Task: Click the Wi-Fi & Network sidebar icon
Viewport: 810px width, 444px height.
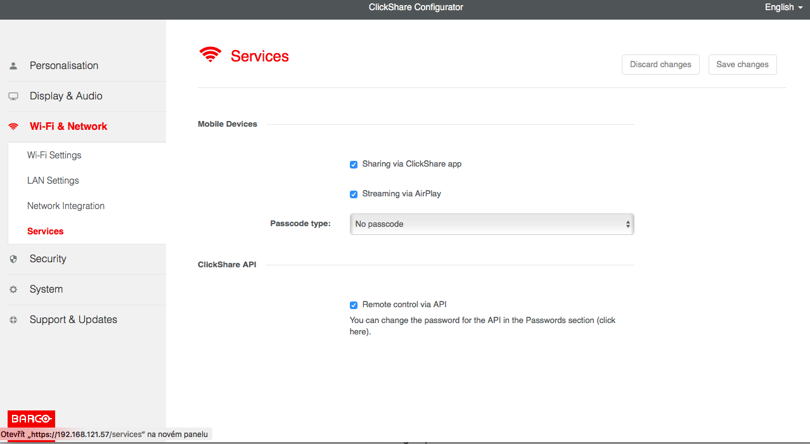Action: (13, 127)
